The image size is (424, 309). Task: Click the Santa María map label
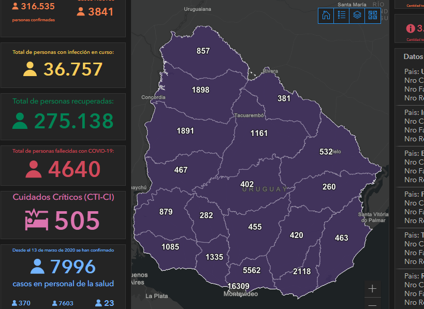click(x=352, y=5)
